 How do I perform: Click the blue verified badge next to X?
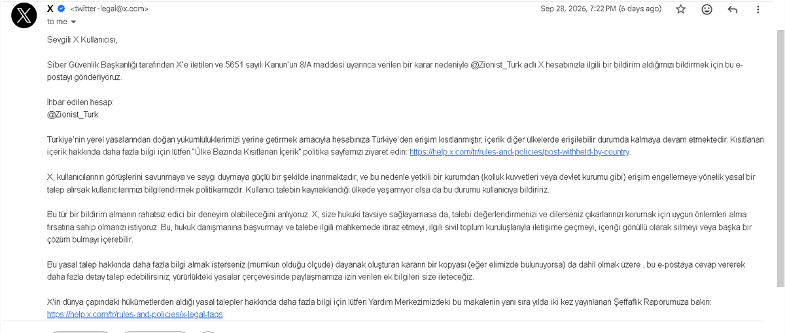(x=62, y=9)
